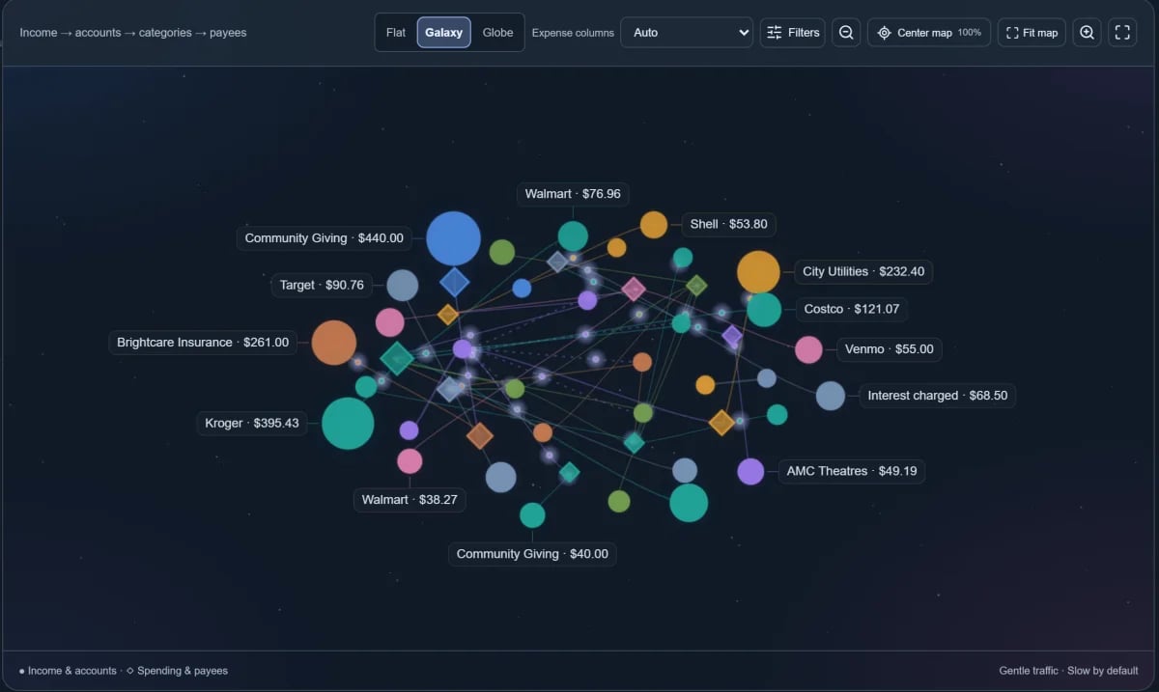Click the Walmart · $76.96 label
The image size is (1159, 692).
573,194
